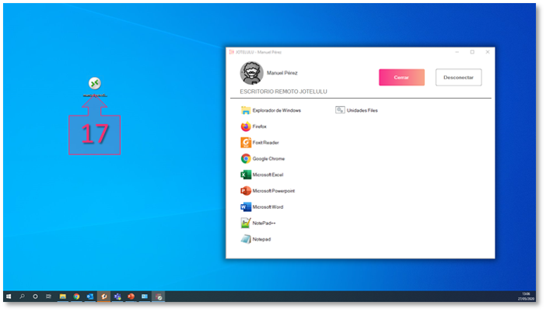Image resolution: width=546 pixels, height=312 pixels.
Task: Open Unidades Files icon
Action: click(340, 110)
